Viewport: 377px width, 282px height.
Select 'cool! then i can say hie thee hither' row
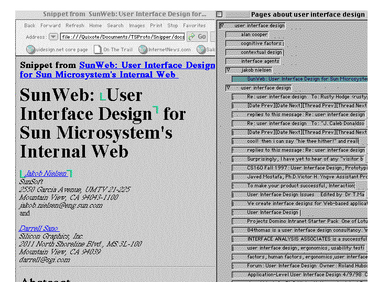(x=296, y=141)
